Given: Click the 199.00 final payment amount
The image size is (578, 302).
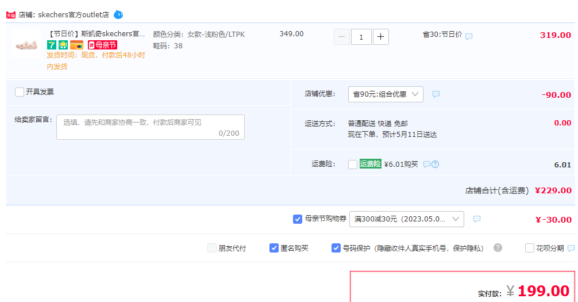Looking at the screenshot, I should 544,291.
